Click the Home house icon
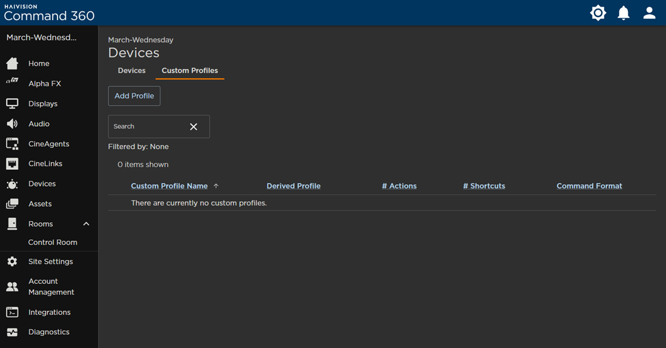 click(12, 63)
